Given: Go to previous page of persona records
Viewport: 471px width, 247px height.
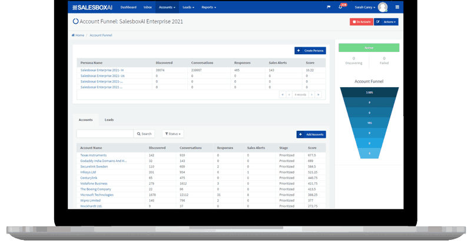Looking at the screenshot, I should tap(289, 94).
